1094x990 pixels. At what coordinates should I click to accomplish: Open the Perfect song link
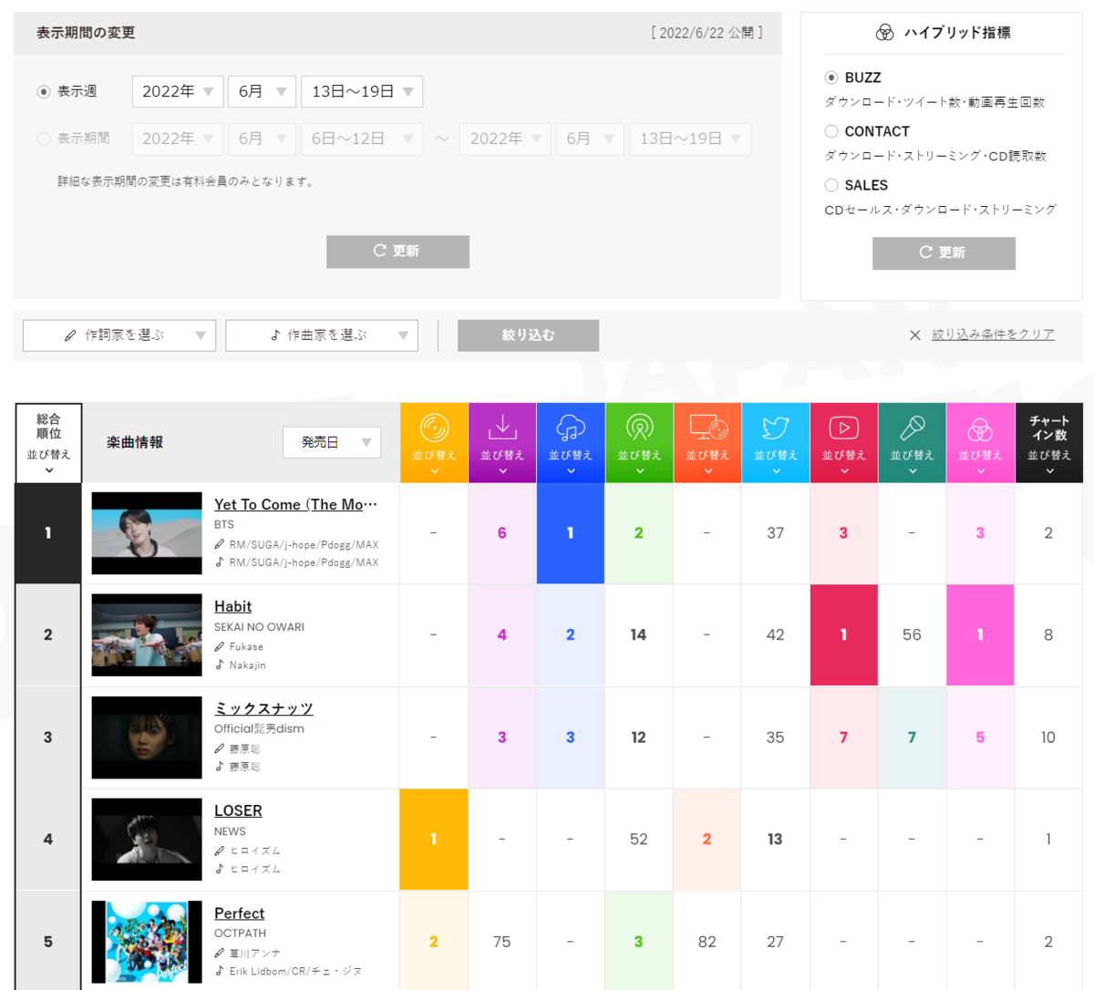click(239, 913)
